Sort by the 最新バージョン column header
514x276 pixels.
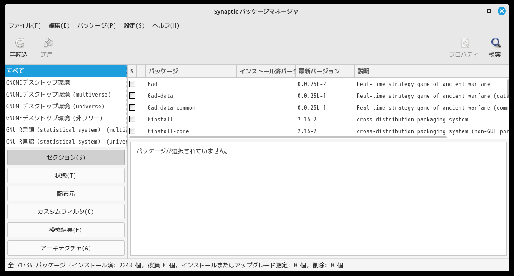click(325, 71)
